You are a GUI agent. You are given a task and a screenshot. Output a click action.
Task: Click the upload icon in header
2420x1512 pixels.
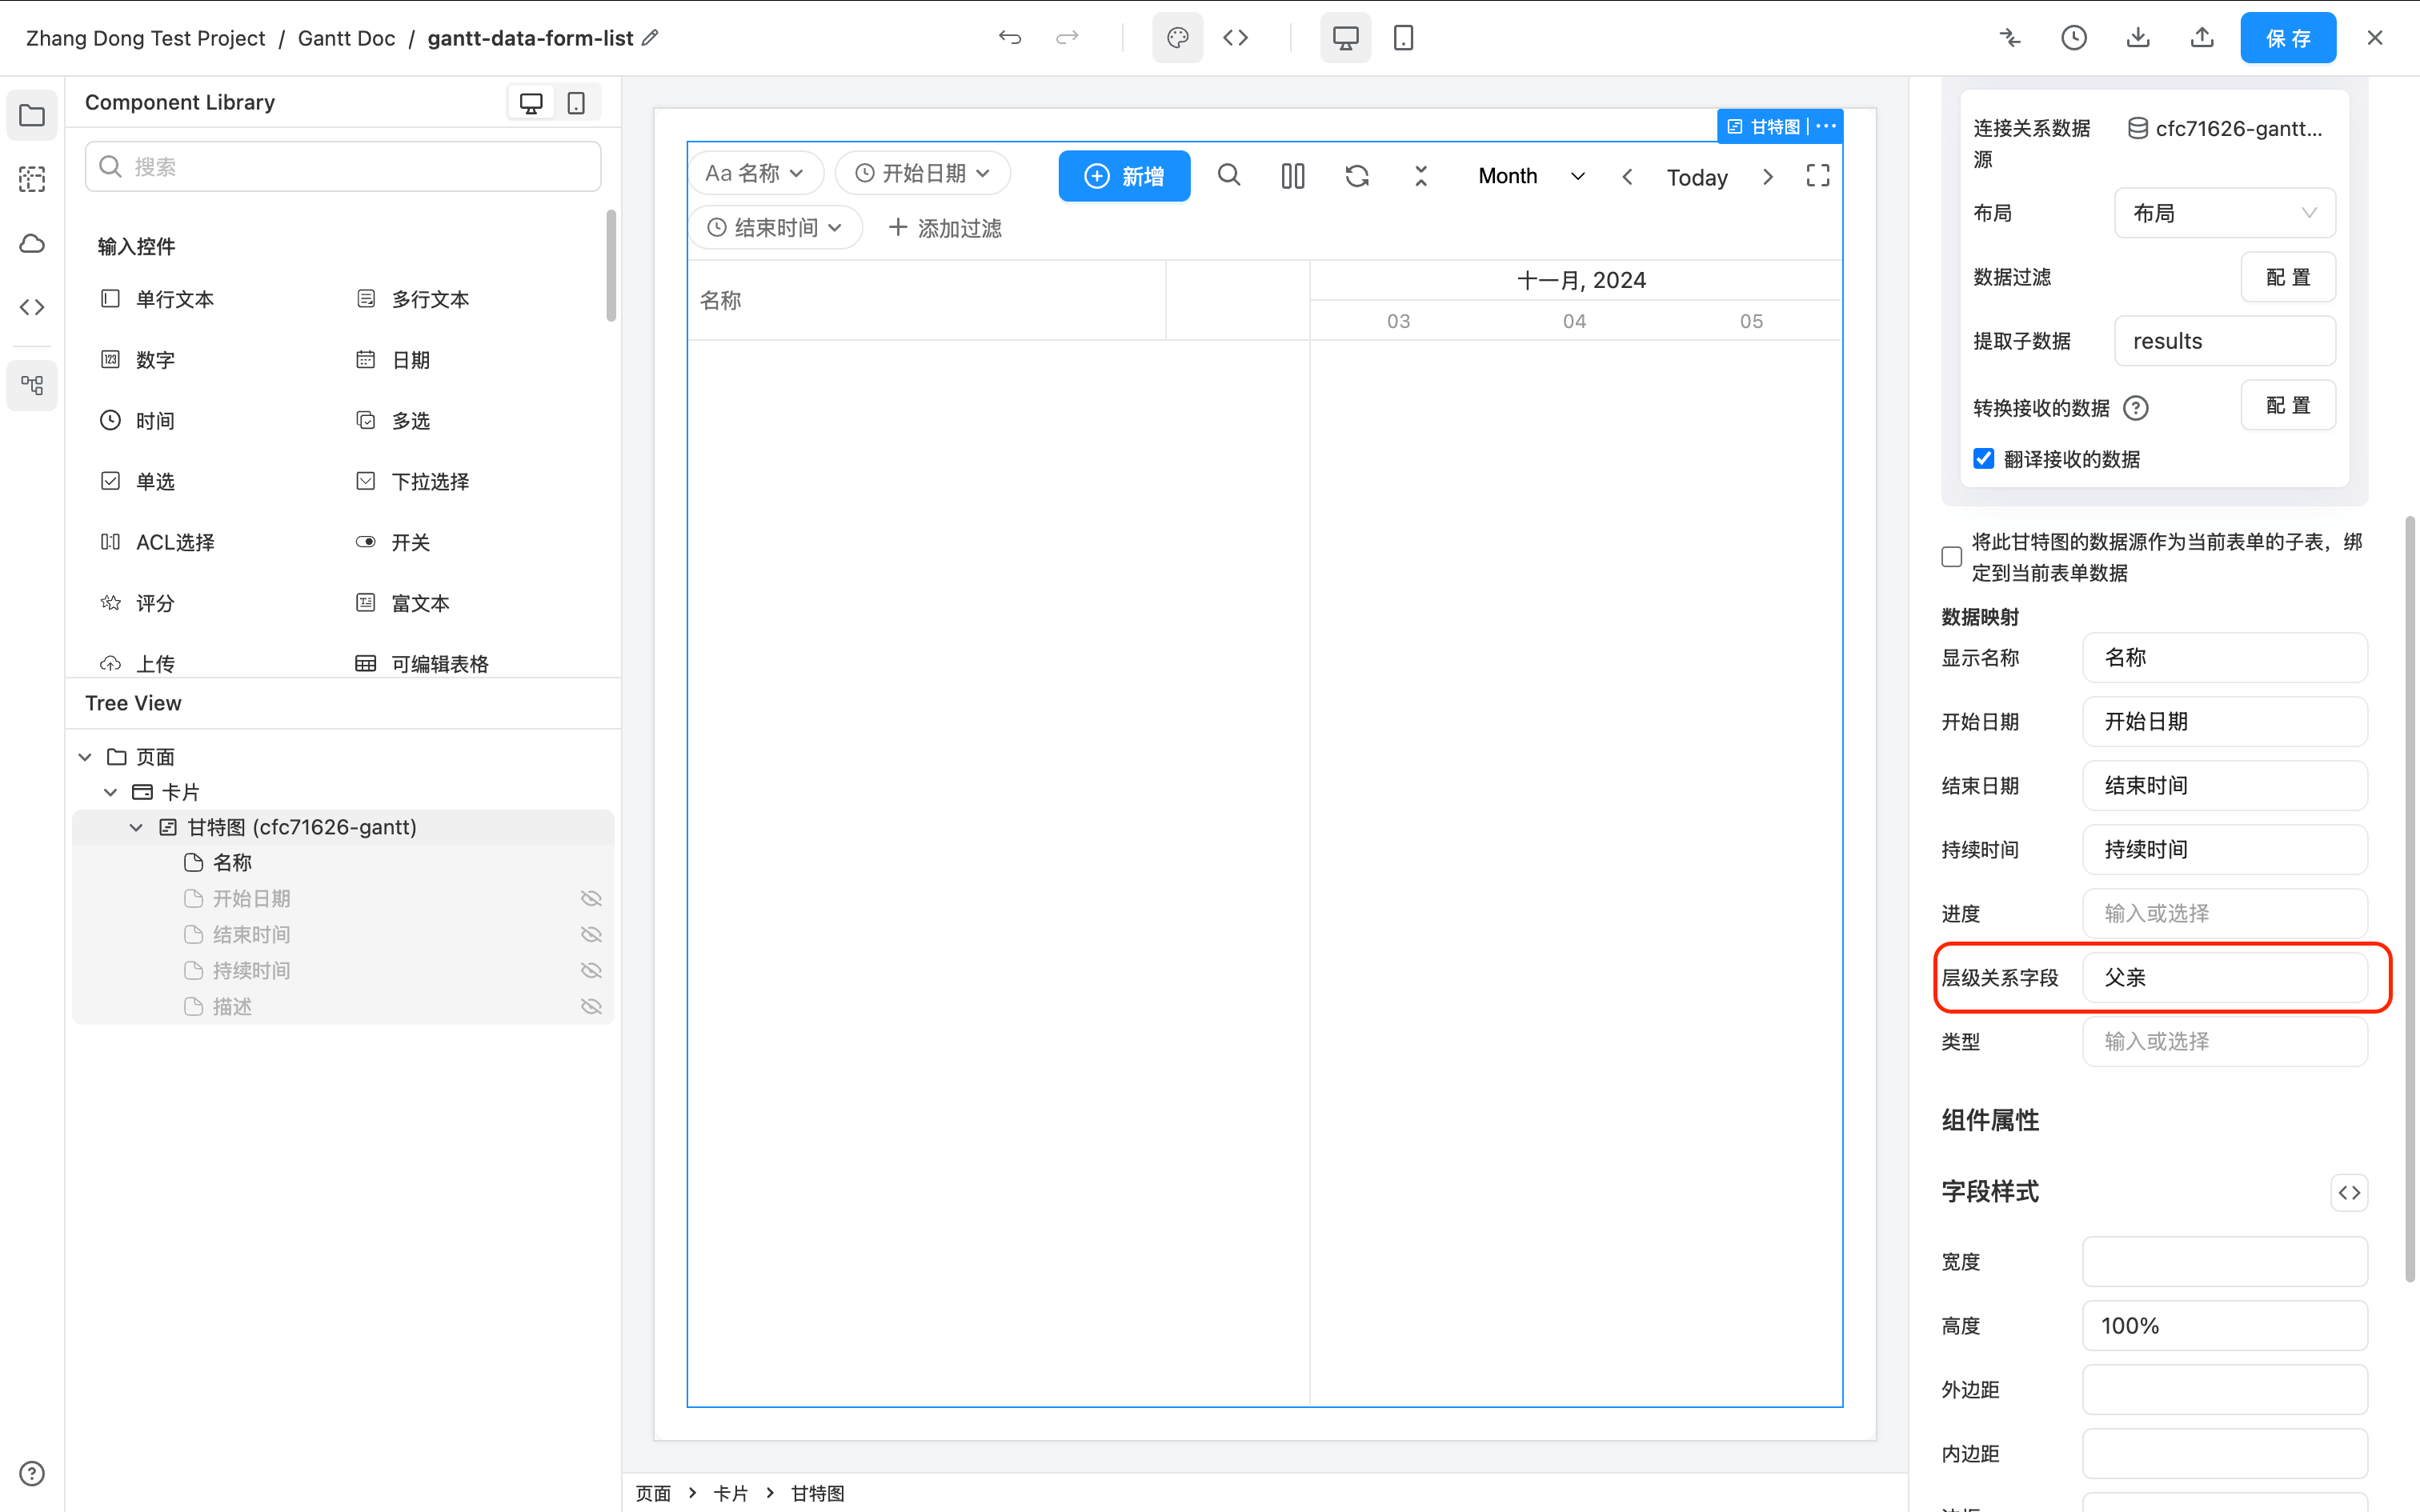(x=2202, y=38)
